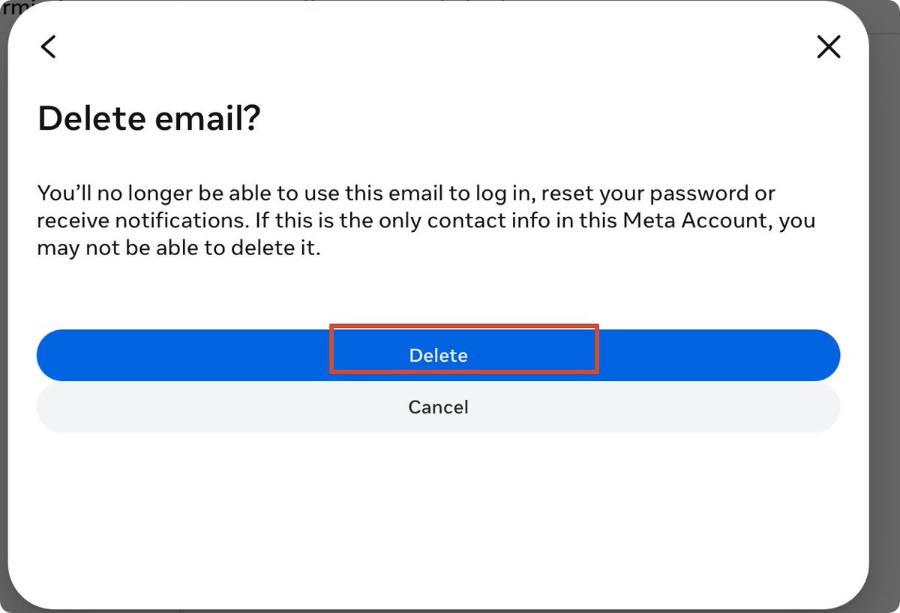Click the gray Cancel button
900x613 pixels.
[438, 407]
